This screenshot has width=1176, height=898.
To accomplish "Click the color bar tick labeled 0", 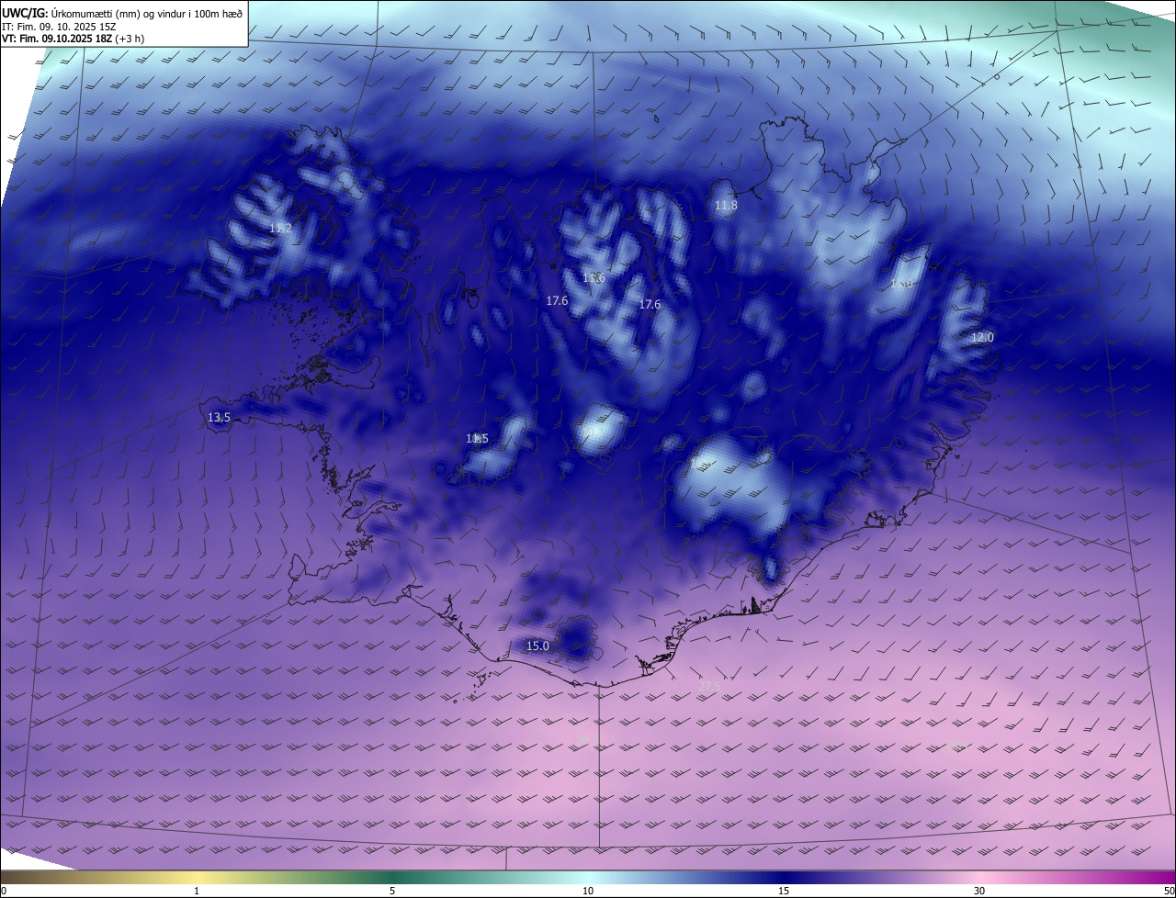I will point(4,891).
